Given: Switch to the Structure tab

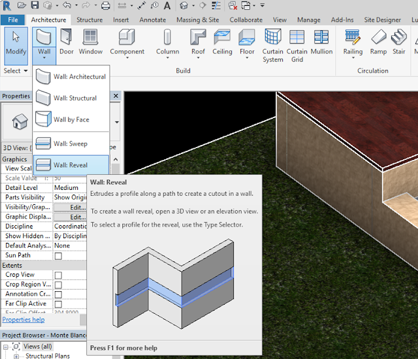Looking at the screenshot, I should pyautogui.click(x=89, y=20).
